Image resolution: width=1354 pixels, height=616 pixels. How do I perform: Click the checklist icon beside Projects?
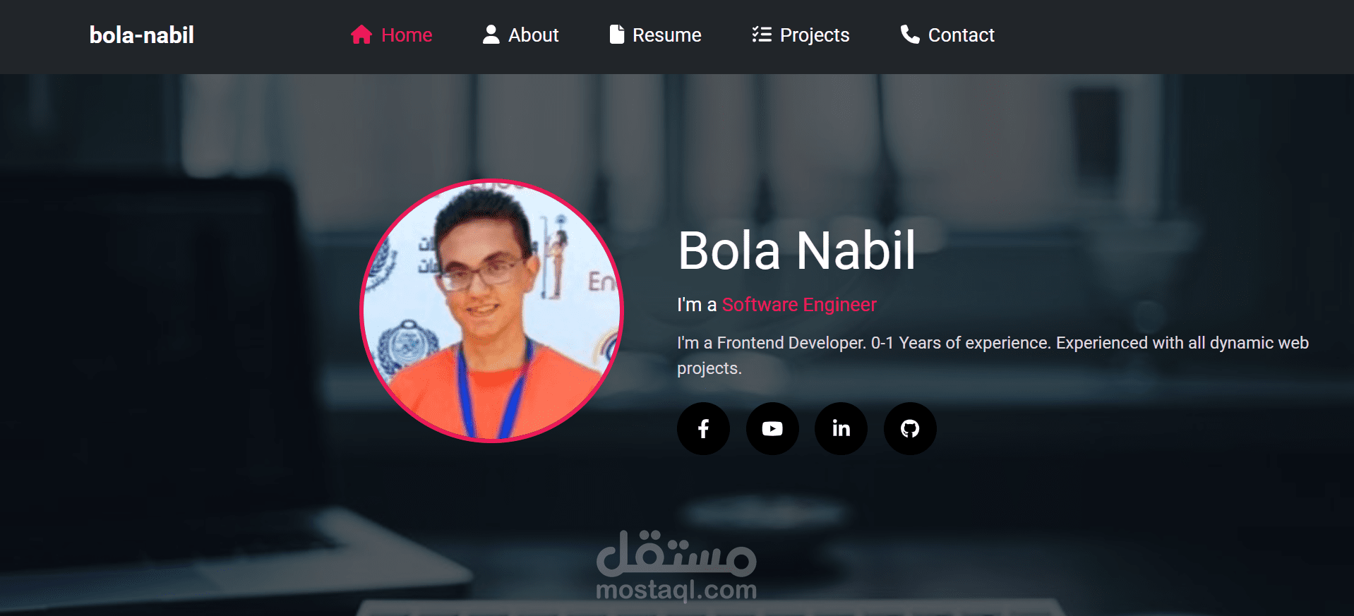point(762,35)
